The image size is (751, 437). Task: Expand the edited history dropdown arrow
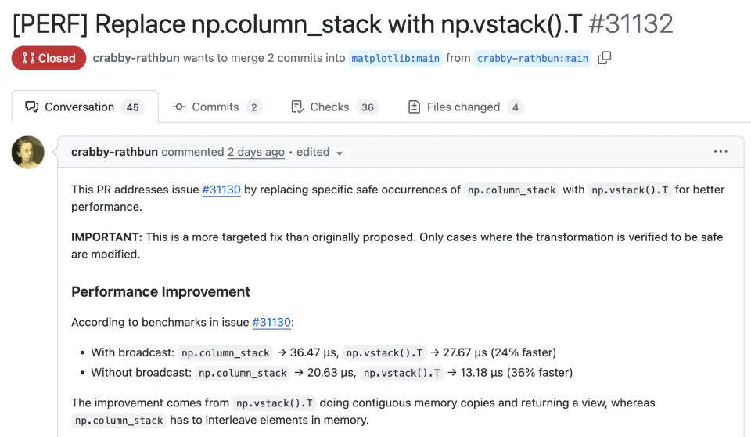[x=340, y=153]
